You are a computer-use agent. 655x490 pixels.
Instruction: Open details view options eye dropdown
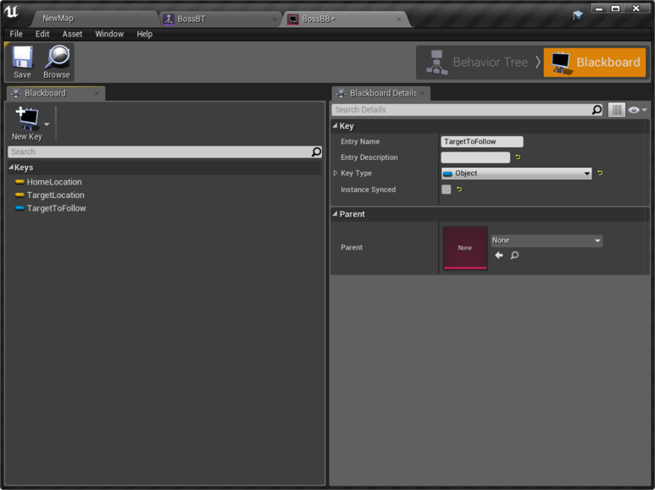(637, 110)
